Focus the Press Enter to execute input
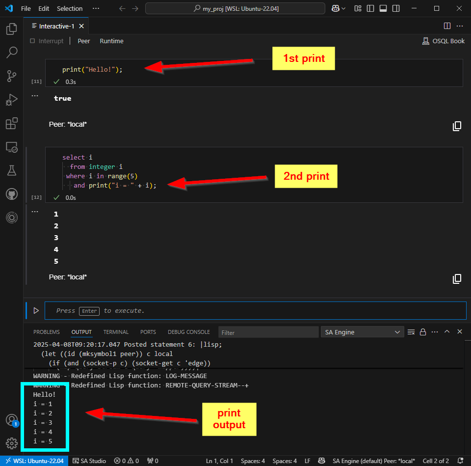The image size is (471, 466). 255,310
